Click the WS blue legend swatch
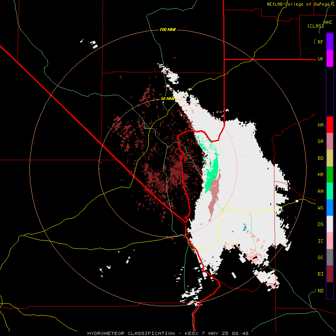 point(330,208)
